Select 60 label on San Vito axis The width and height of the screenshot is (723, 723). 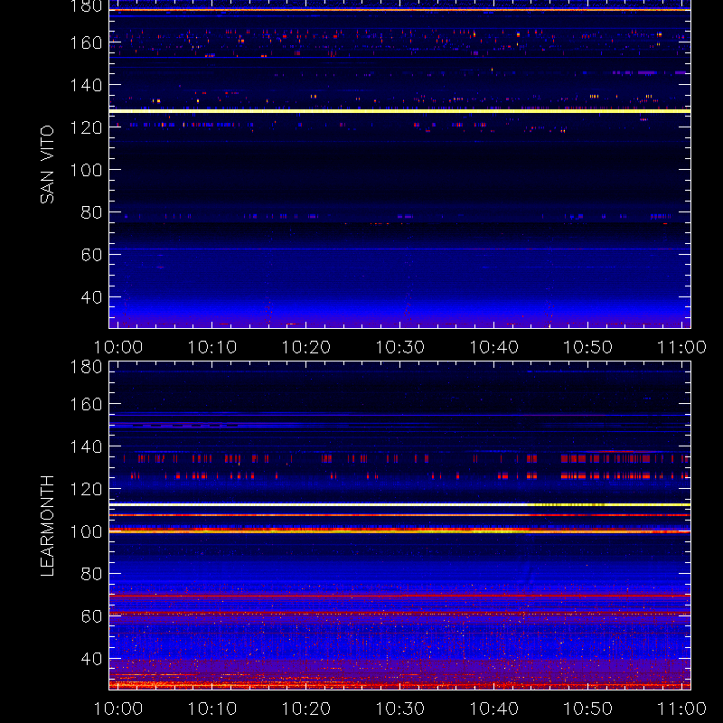91,255
